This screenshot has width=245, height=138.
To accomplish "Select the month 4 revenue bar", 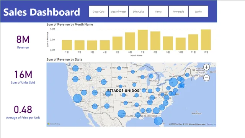I will [x=105, y=45].
